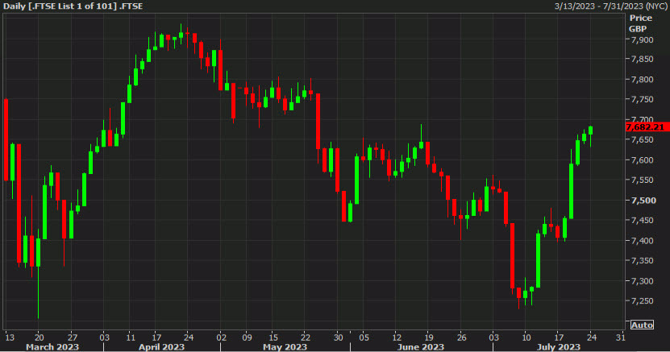Click the May 2023 month label
The width and height of the screenshot is (670, 352).
(x=285, y=347)
